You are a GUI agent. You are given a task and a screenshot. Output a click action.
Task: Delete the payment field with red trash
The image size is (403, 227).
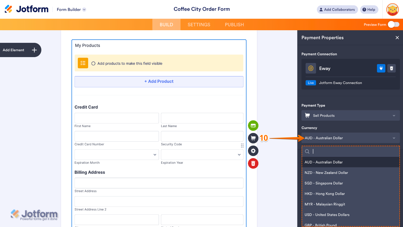click(253, 163)
